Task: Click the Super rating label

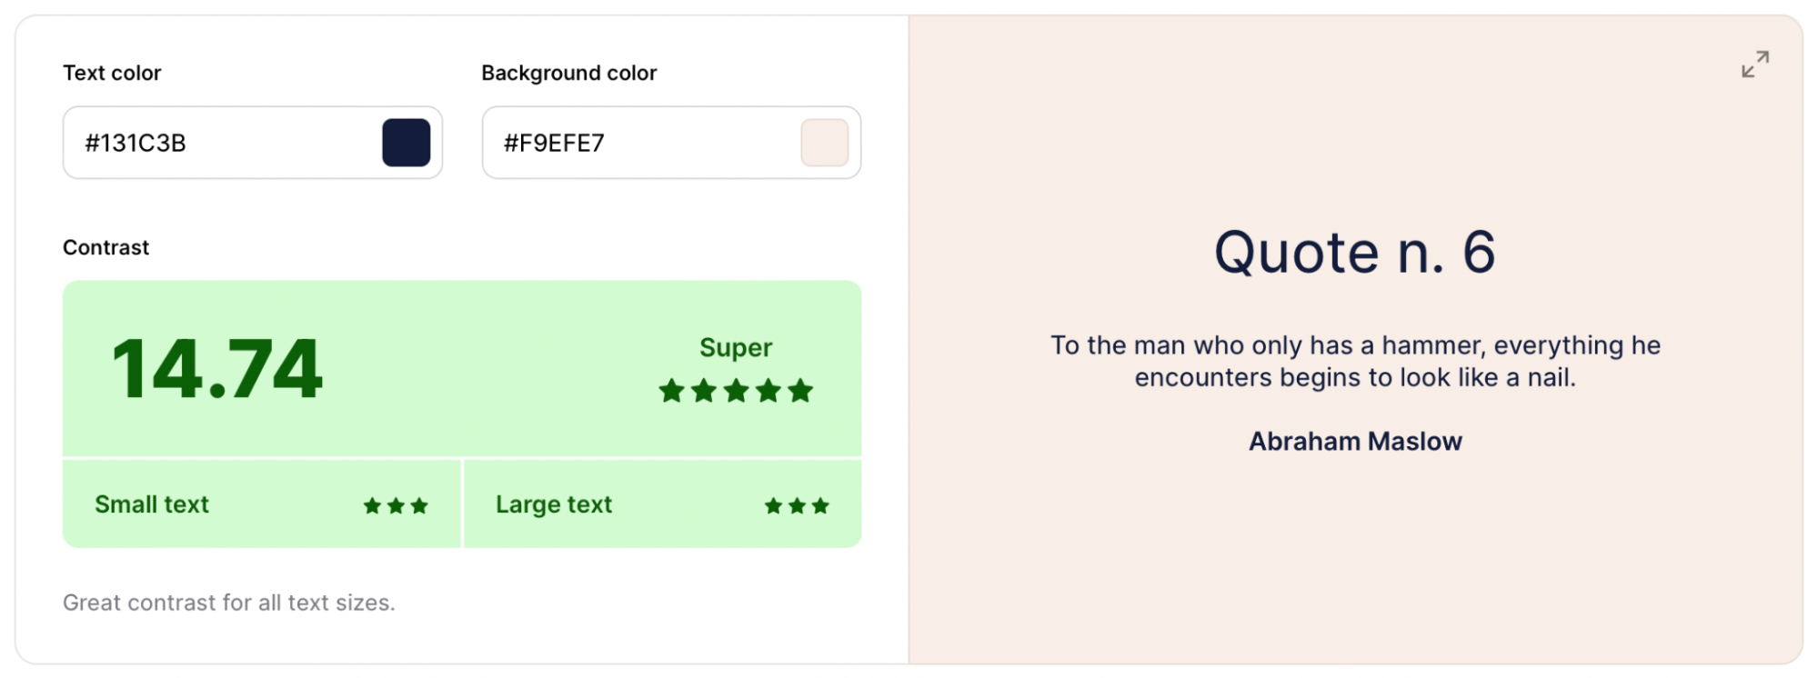Action: point(736,347)
